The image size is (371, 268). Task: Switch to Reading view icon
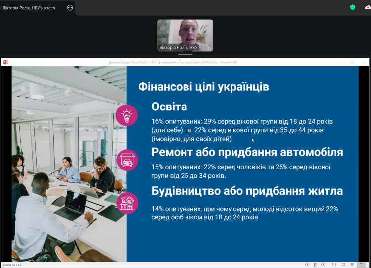point(352,264)
